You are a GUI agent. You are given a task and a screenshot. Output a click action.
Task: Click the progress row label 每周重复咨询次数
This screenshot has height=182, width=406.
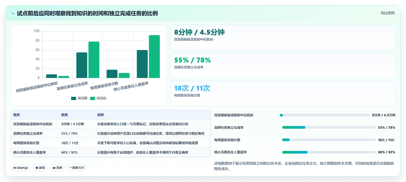(227, 140)
